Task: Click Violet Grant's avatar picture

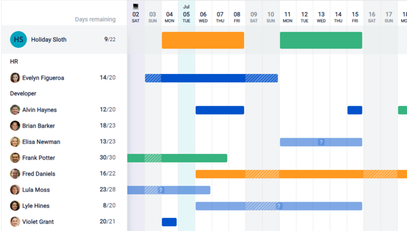Action: click(x=15, y=222)
